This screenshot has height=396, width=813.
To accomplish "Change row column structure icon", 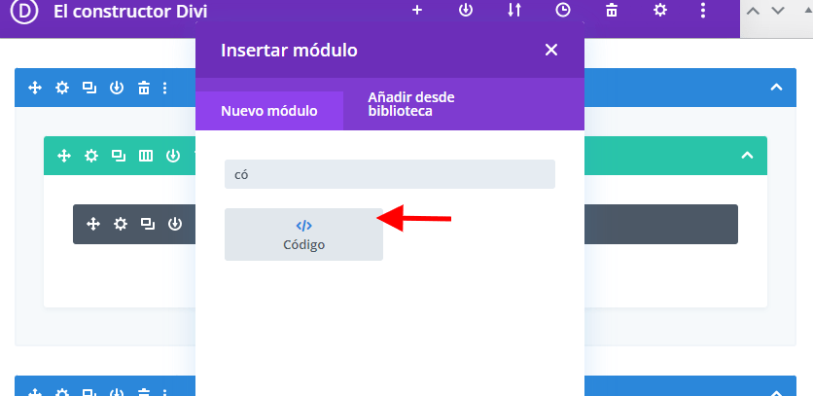I will coord(146,155).
